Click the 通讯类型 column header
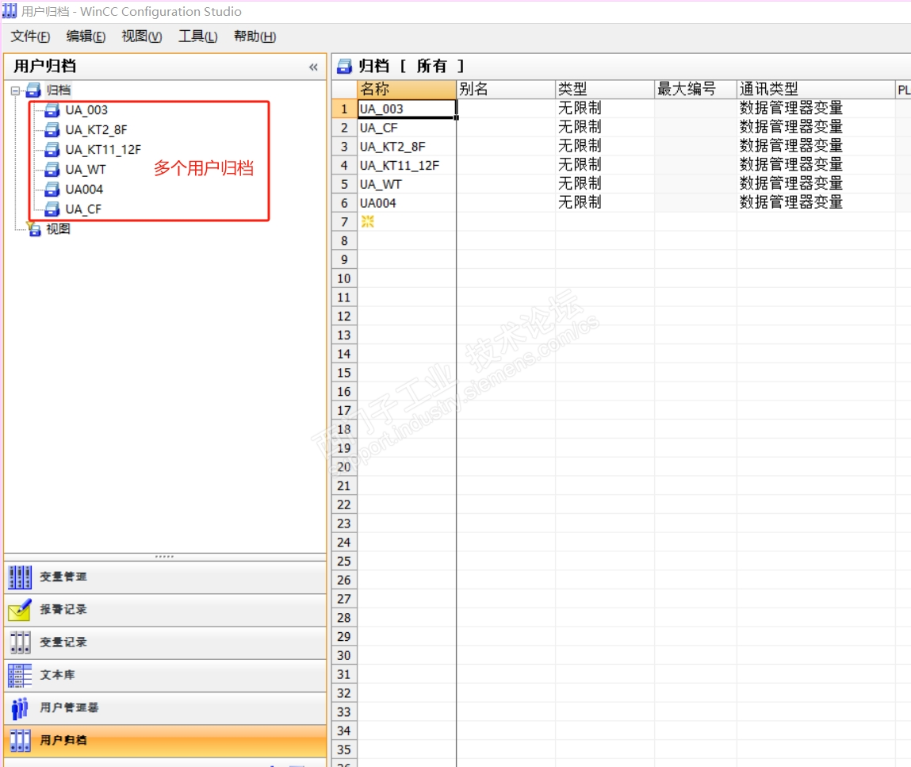This screenshot has width=911, height=767. pos(816,89)
